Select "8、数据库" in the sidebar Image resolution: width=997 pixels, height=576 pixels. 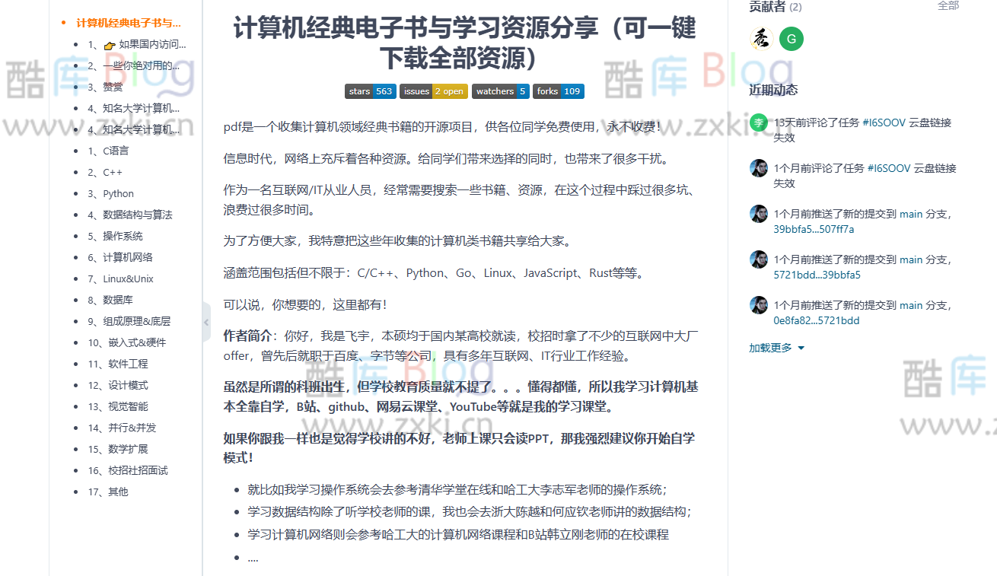tap(112, 300)
